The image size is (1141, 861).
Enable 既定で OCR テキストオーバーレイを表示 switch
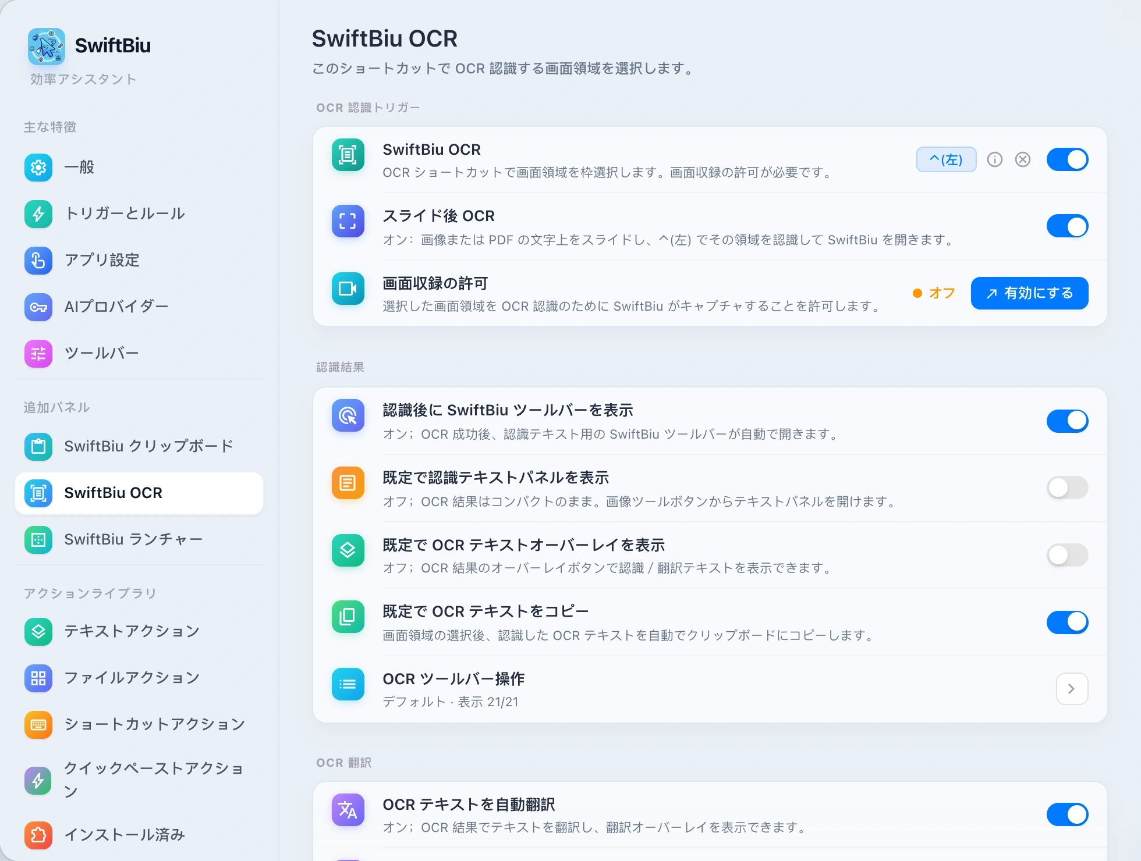pos(1067,555)
